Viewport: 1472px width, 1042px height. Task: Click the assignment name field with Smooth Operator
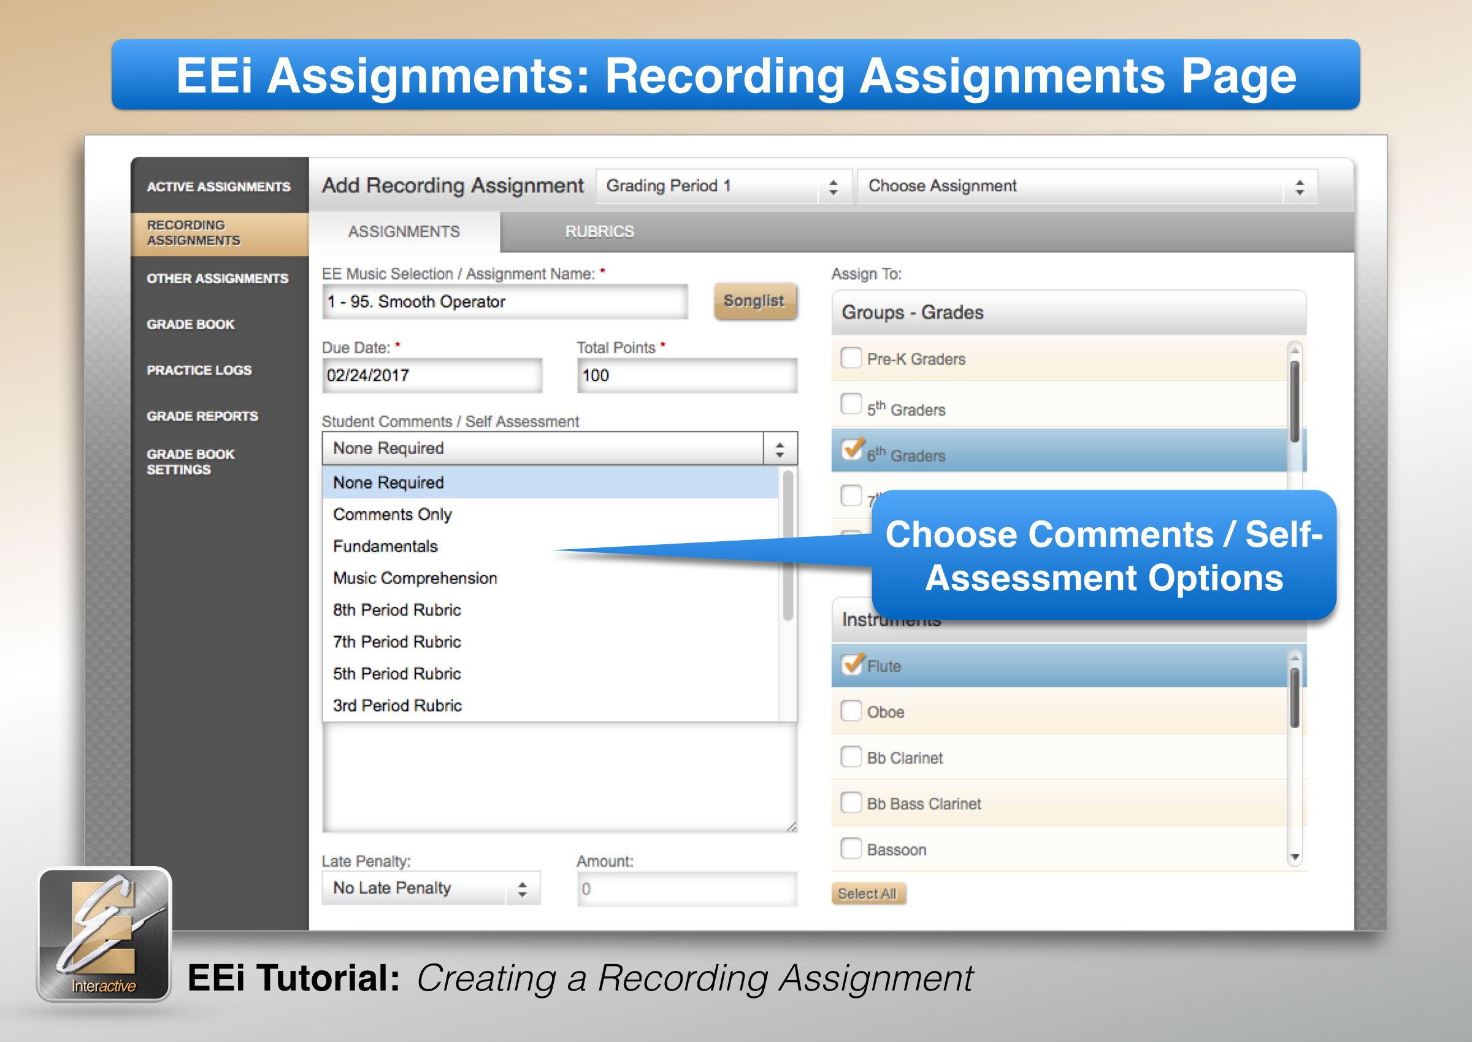coord(505,302)
